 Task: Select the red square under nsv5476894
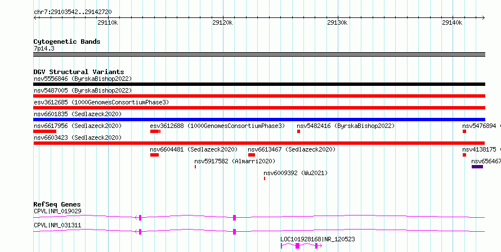point(464,131)
